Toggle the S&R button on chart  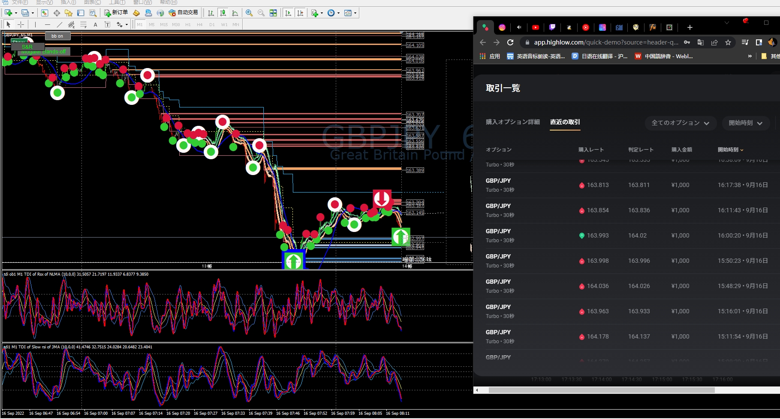[x=27, y=47]
